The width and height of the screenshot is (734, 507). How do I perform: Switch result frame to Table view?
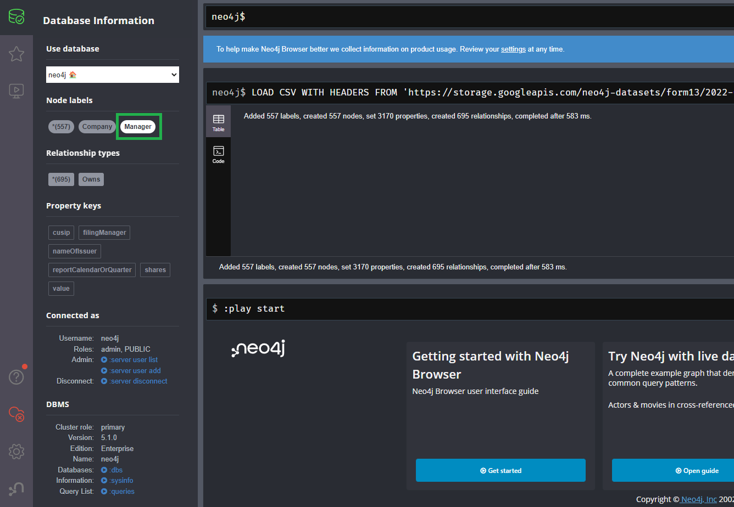(x=218, y=122)
